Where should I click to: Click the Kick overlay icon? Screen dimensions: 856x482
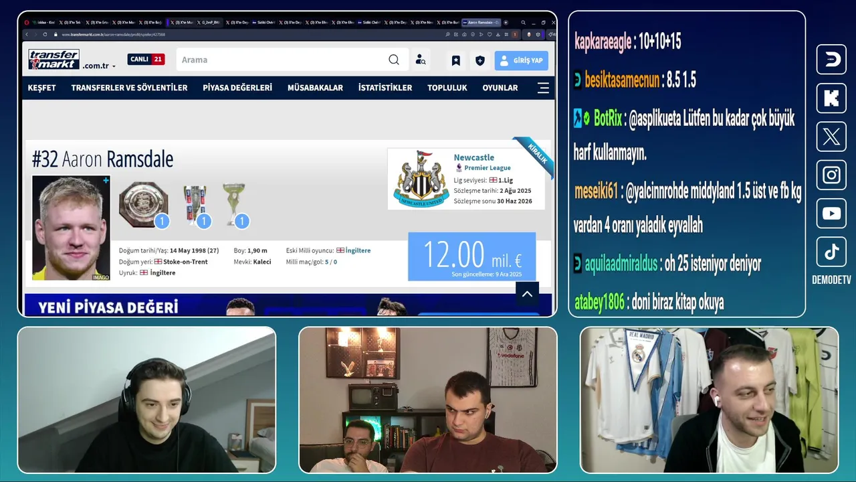tap(831, 98)
